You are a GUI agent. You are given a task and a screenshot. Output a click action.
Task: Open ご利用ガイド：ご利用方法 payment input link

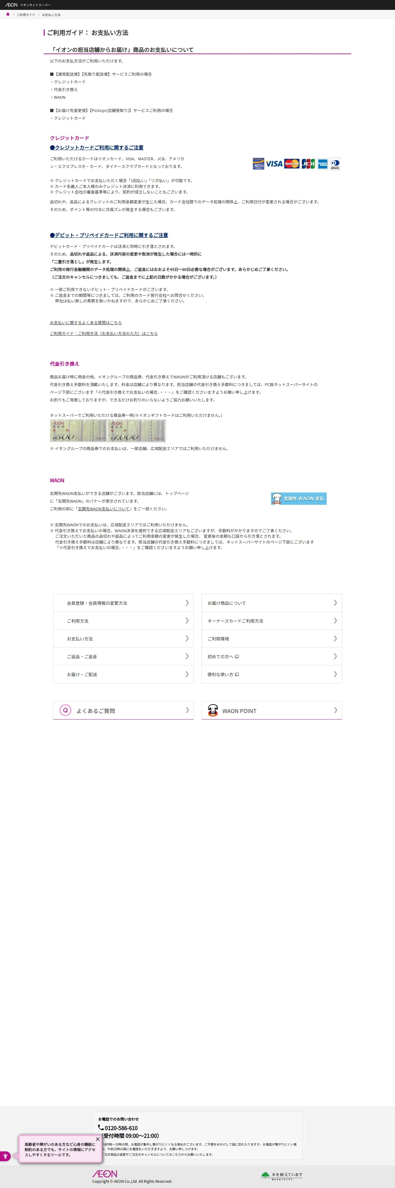pos(104,333)
